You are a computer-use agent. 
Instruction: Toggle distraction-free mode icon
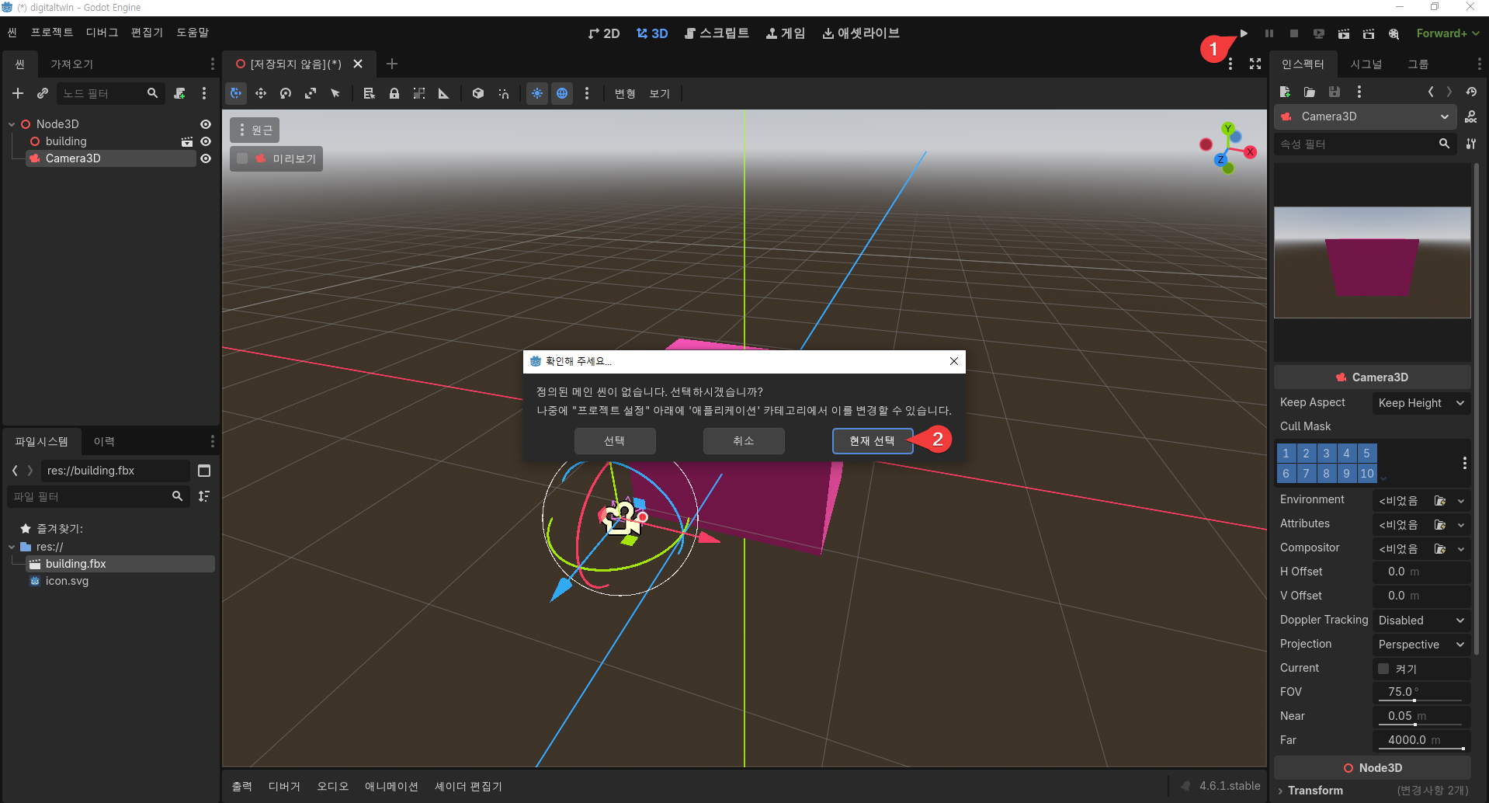tap(1255, 64)
